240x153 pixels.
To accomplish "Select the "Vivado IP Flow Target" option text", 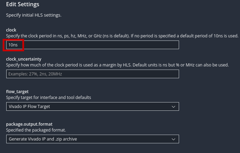I will pyautogui.click(x=29, y=106).
